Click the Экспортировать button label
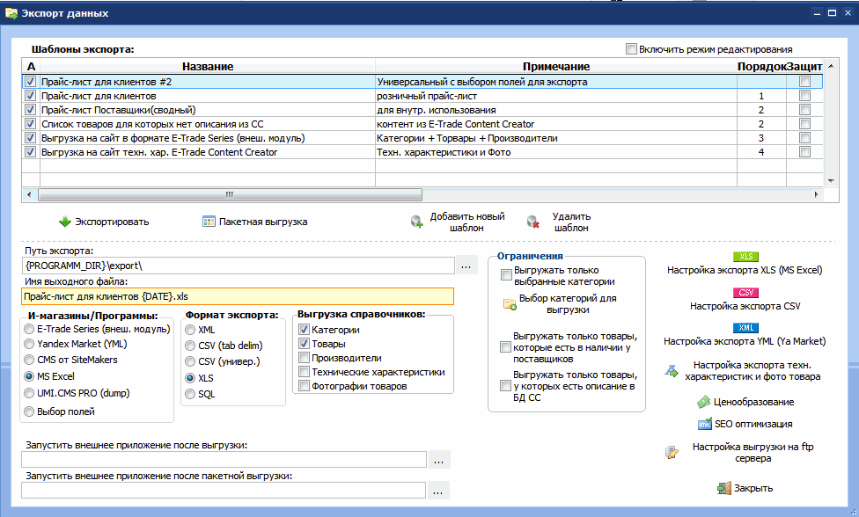 tap(112, 222)
